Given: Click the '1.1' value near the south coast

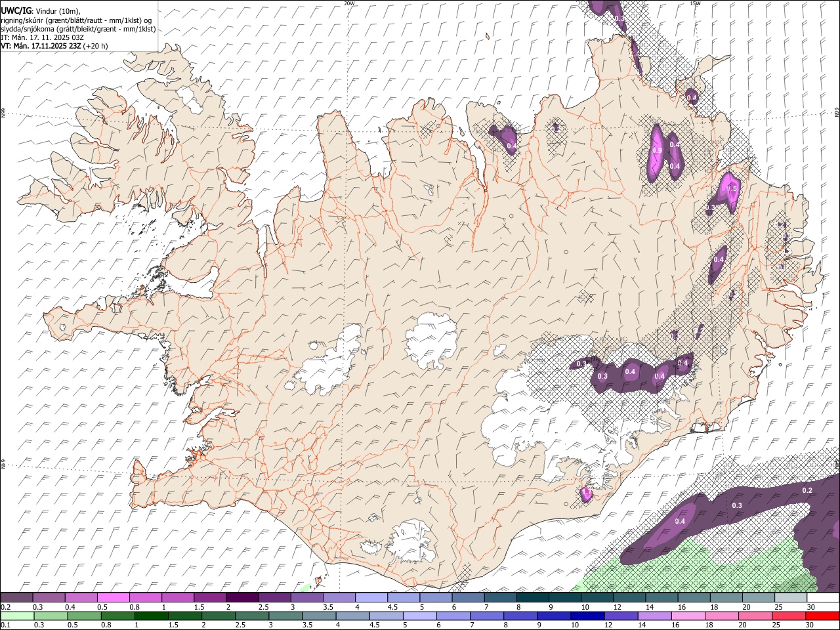Looking at the screenshot, I should pos(587,492).
